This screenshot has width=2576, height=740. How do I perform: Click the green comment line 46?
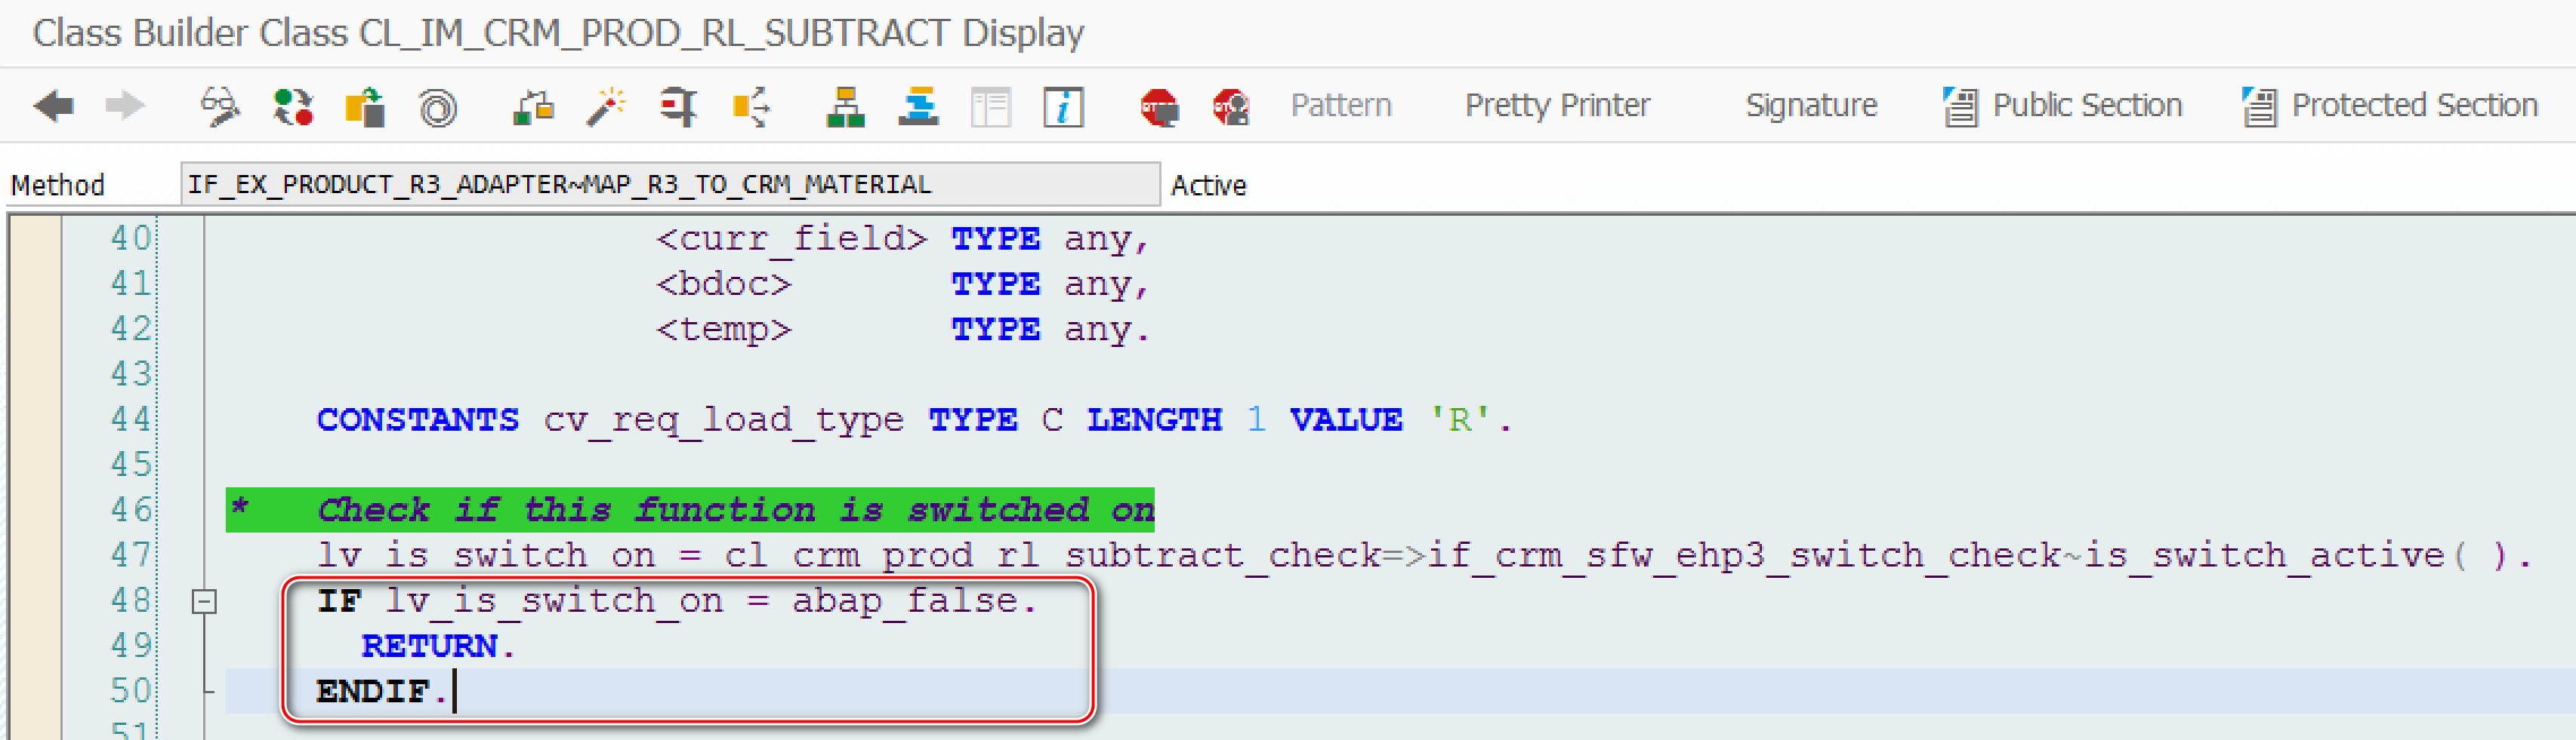690,511
